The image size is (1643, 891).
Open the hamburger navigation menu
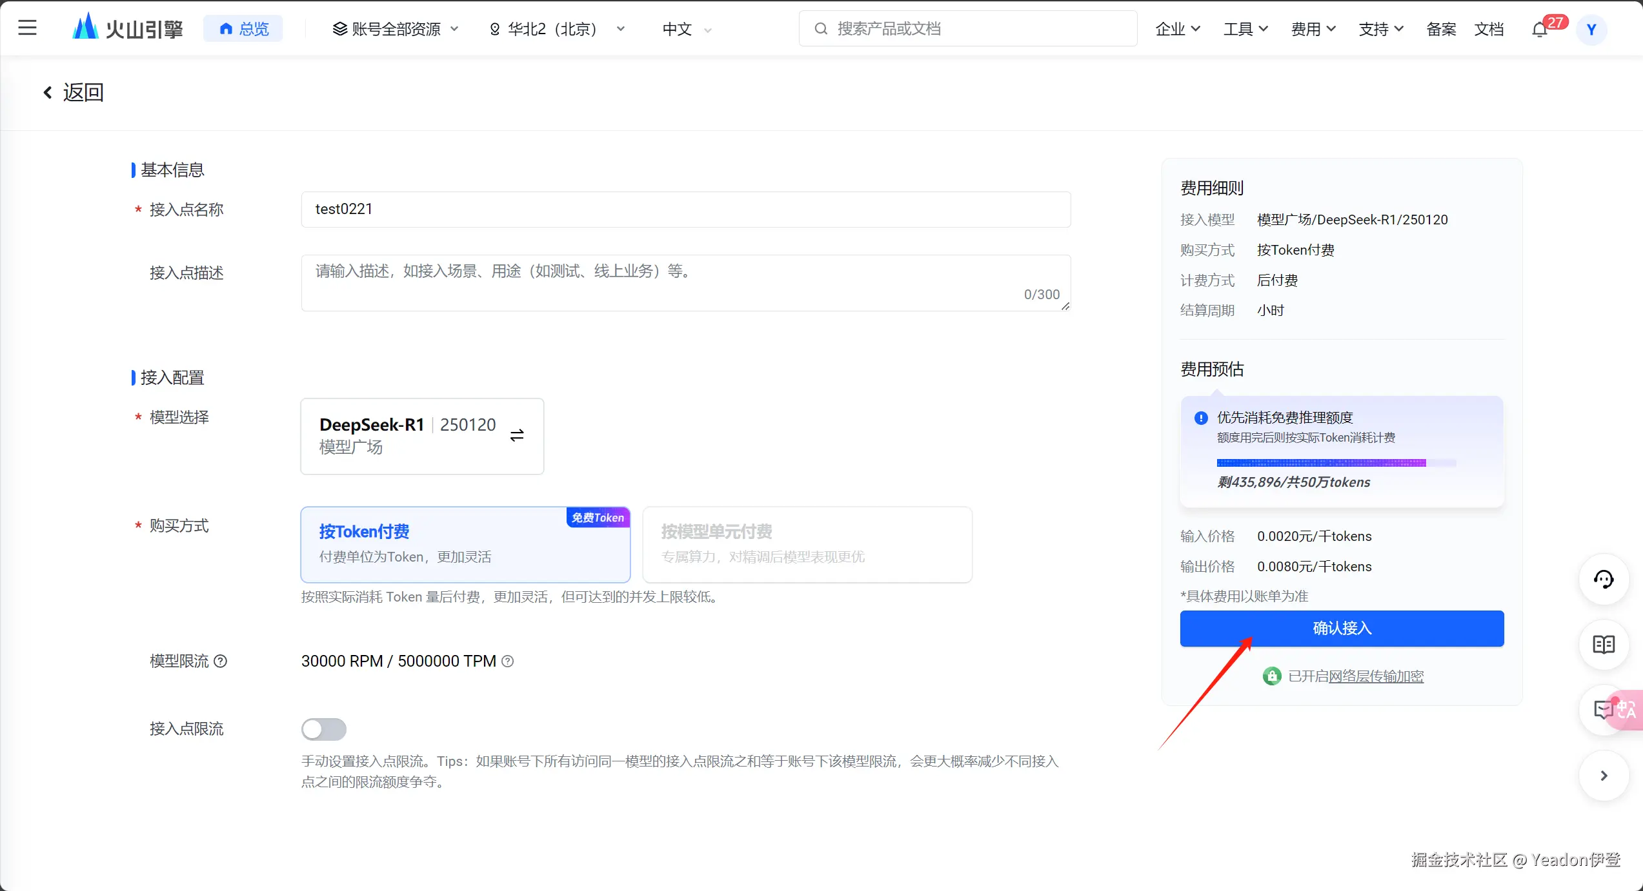tap(27, 28)
